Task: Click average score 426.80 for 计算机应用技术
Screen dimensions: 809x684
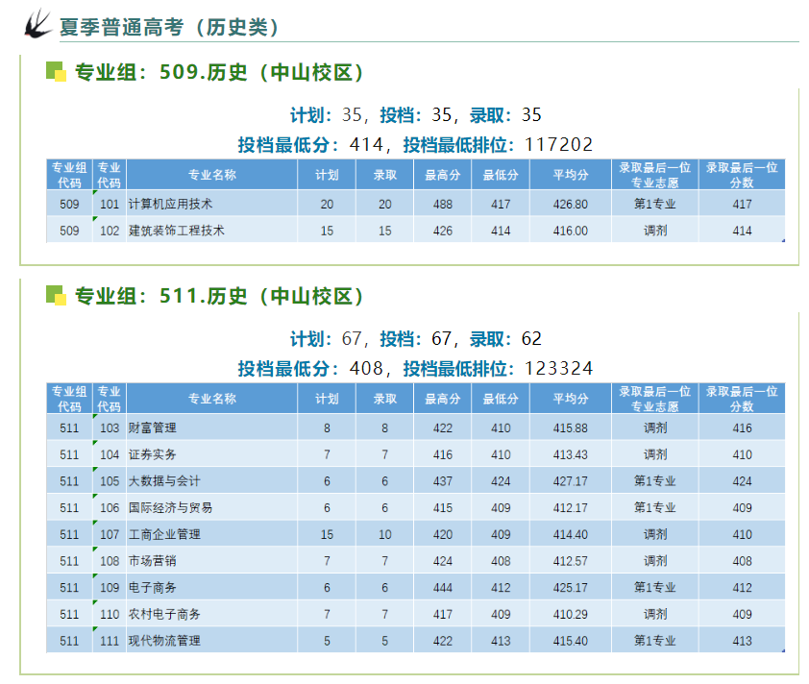Action: pyautogui.click(x=571, y=205)
